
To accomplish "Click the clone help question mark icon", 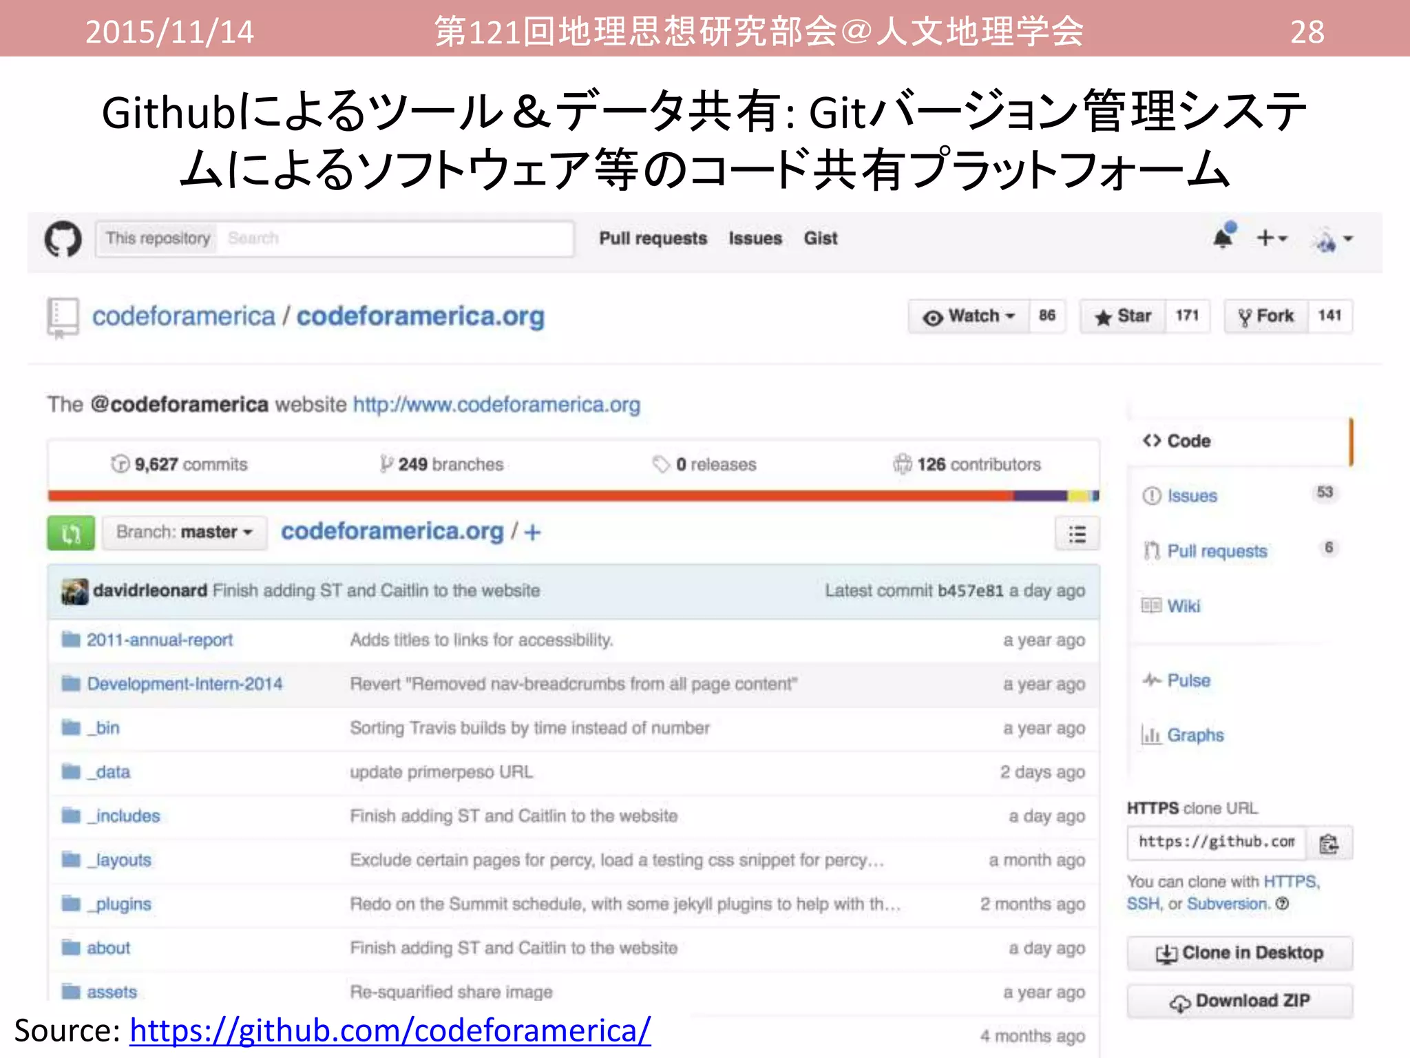I will pos(1282,904).
